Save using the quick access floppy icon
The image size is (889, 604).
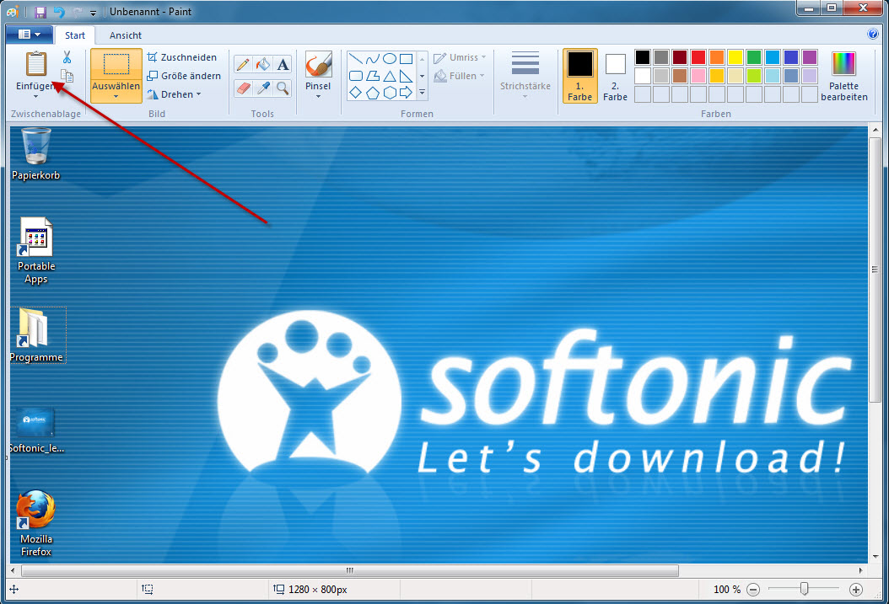tap(40, 12)
